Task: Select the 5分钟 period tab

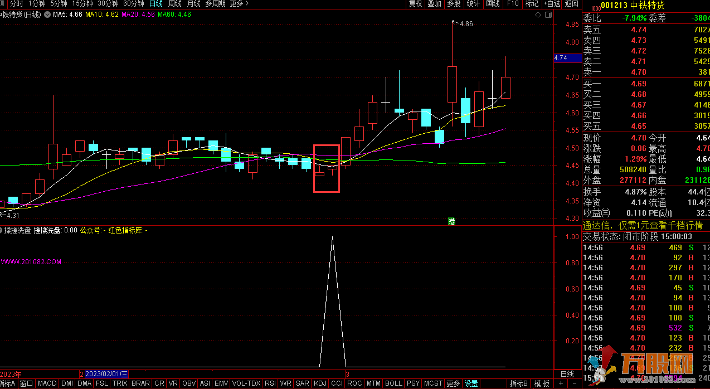Action: click(x=59, y=3)
